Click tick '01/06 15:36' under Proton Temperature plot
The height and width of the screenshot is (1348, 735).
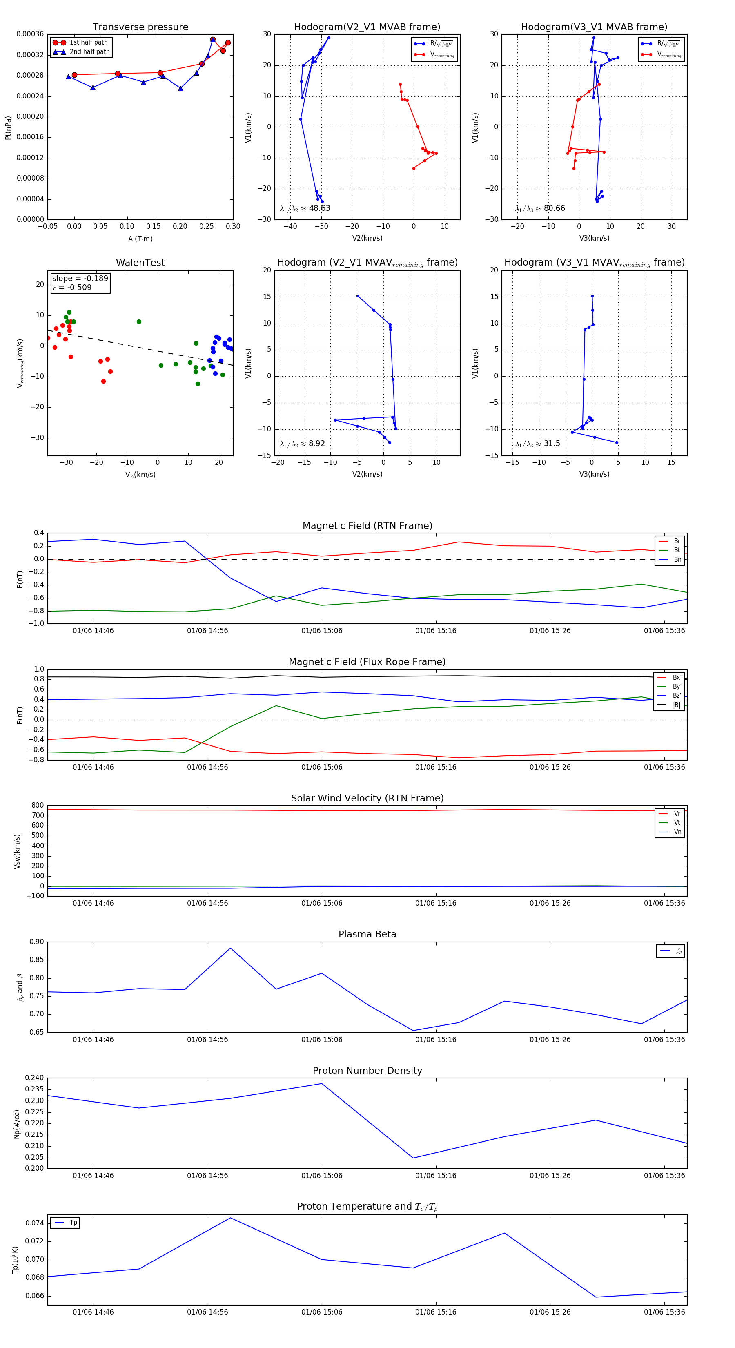point(664,1312)
